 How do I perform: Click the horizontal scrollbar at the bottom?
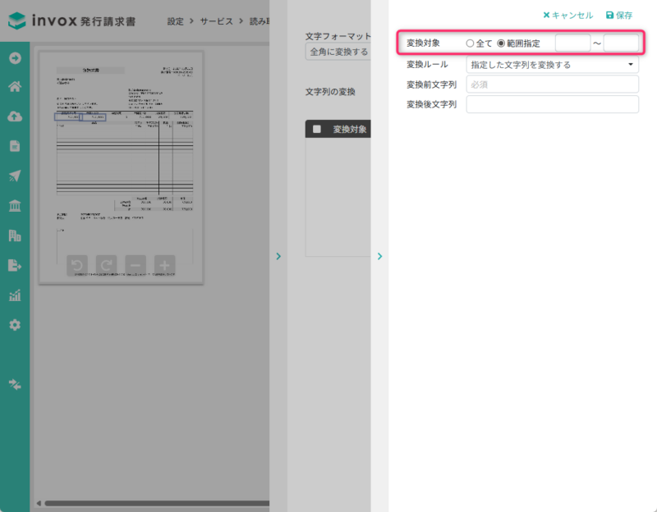[156, 503]
